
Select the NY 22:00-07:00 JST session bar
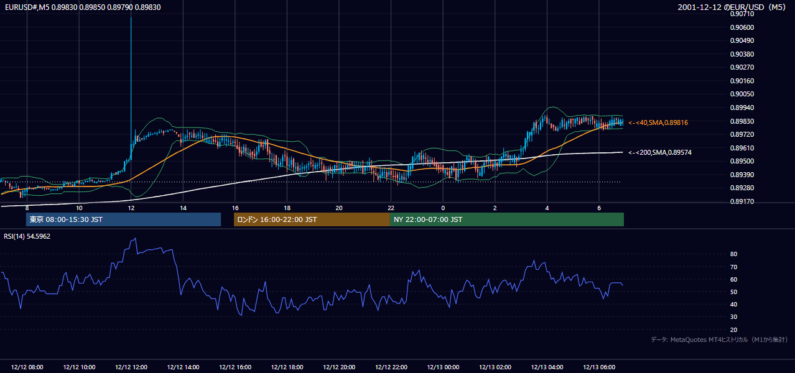point(507,219)
